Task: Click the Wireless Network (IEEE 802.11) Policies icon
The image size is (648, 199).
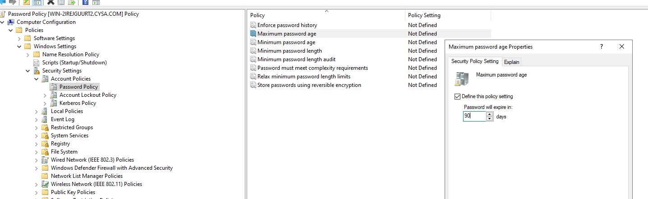Action: (45, 184)
